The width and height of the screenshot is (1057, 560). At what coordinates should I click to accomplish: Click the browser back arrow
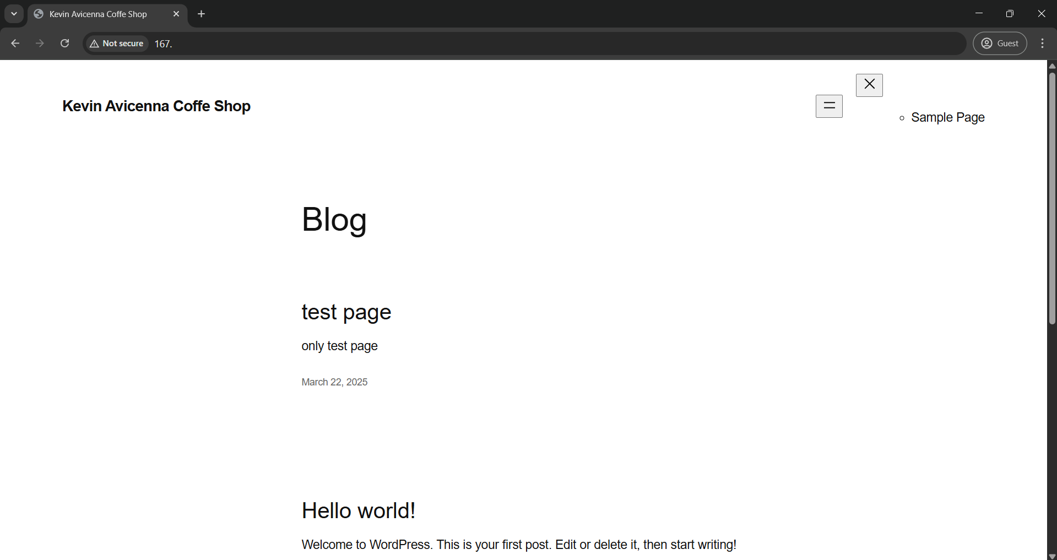[x=15, y=44]
